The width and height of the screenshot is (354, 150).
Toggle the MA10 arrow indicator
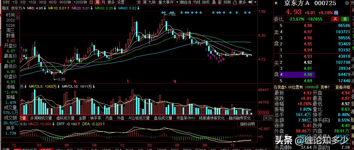coord(68,8)
